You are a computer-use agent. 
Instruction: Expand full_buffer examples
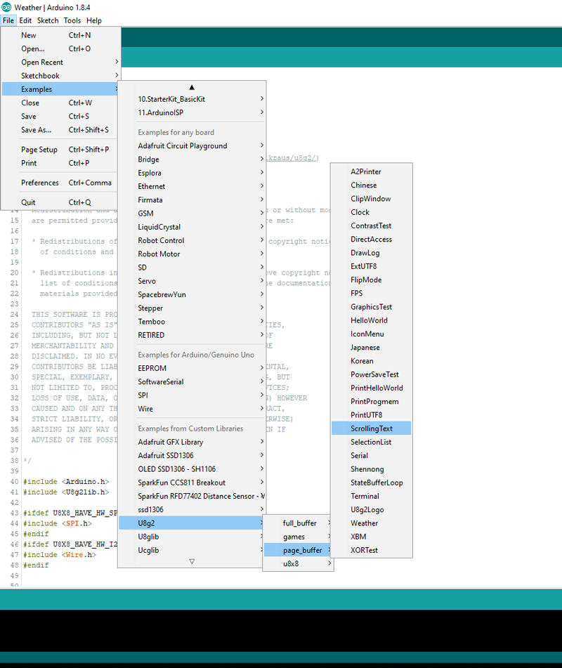point(299,523)
